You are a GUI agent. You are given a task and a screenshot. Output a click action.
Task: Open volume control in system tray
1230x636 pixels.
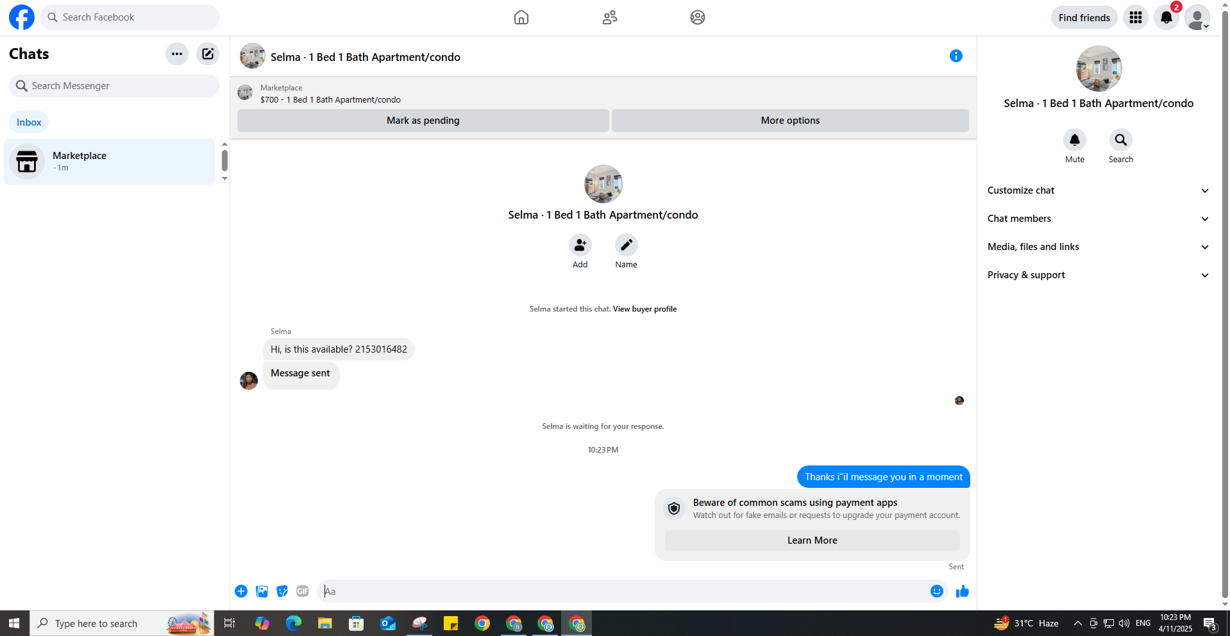coord(1124,623)
